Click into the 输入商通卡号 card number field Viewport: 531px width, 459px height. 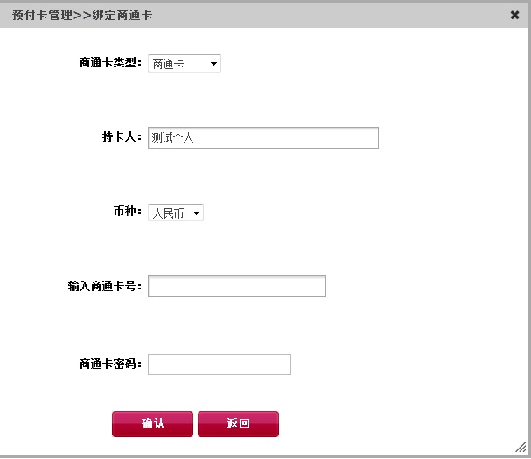[237, 287]
